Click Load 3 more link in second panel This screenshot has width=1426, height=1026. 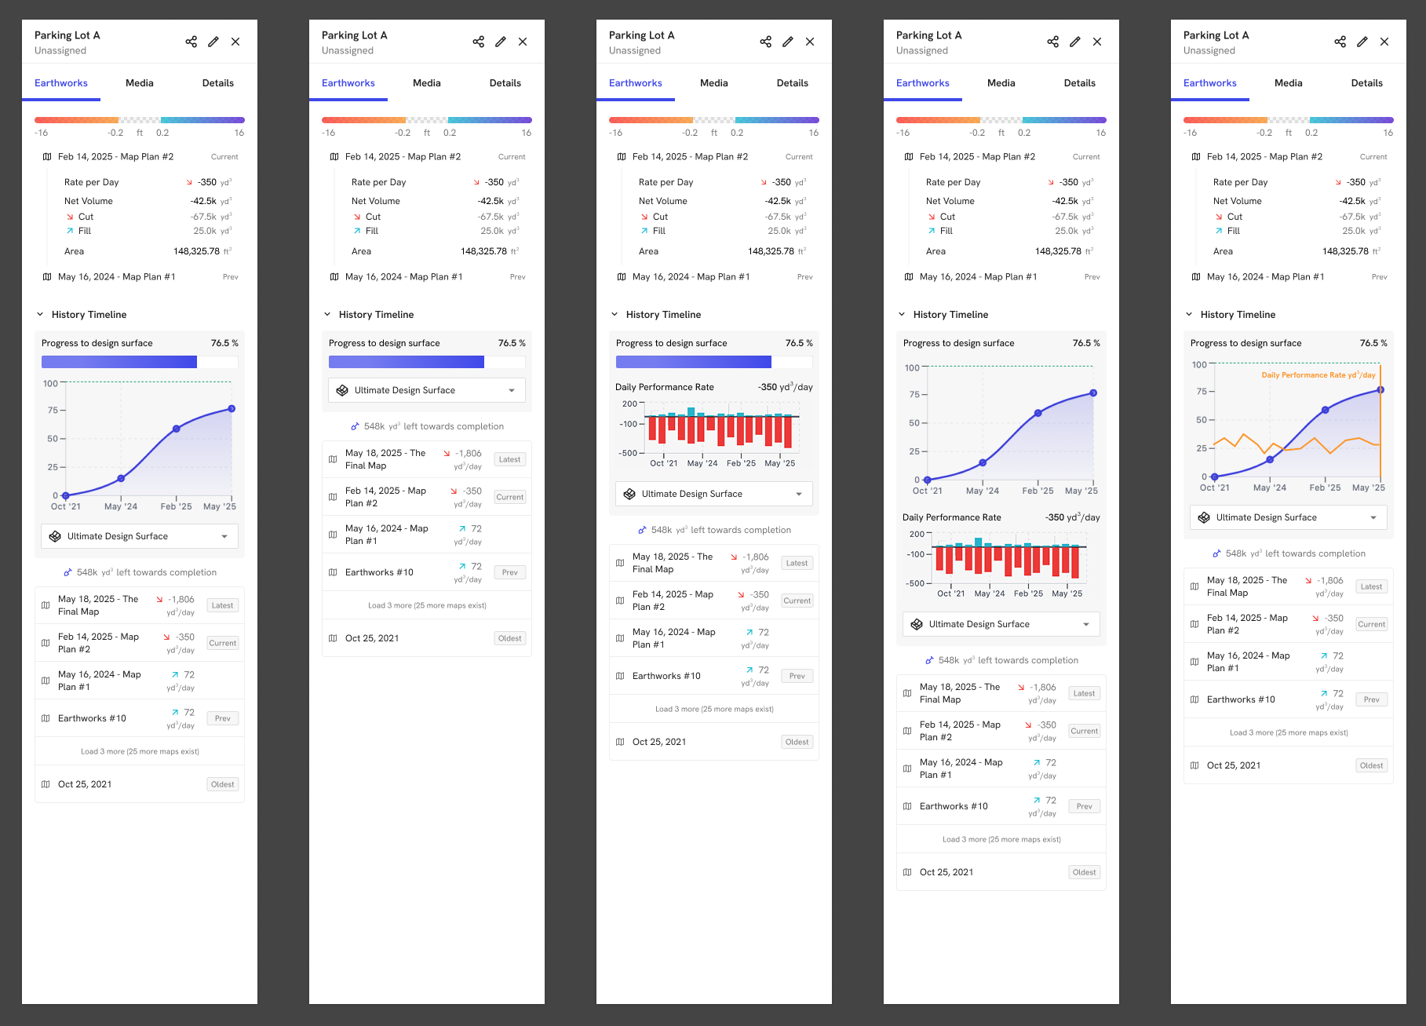pyautogui.click(x=427, y=605)
